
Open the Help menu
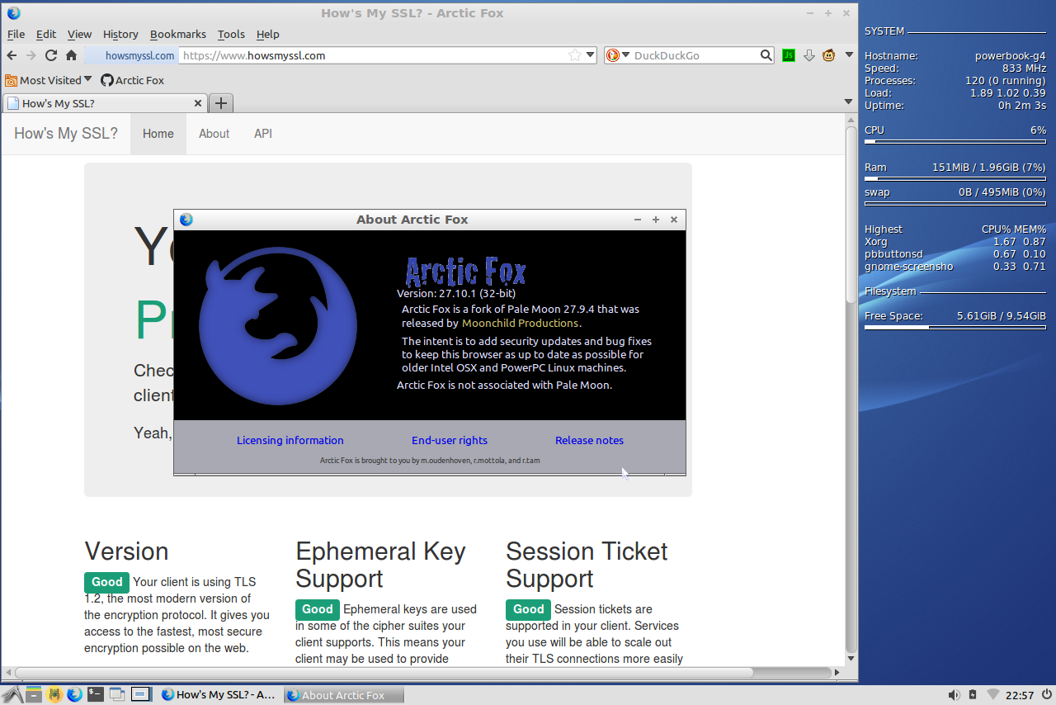coord(267,34)
